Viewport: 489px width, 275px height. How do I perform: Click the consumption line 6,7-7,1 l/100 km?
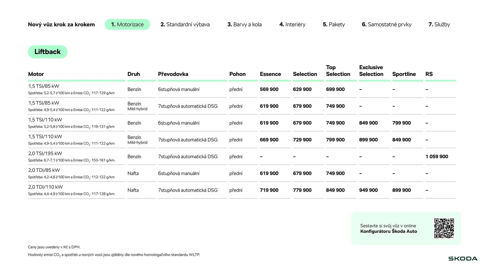71,160
